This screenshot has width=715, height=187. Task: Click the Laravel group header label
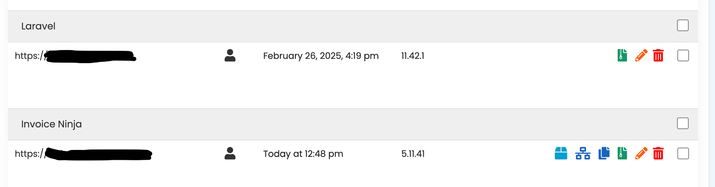(38, 26)
